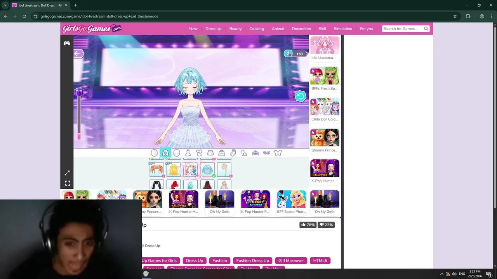497x279 pixels.
Task: Go back in browser history
Action: (x=5, y=16)
